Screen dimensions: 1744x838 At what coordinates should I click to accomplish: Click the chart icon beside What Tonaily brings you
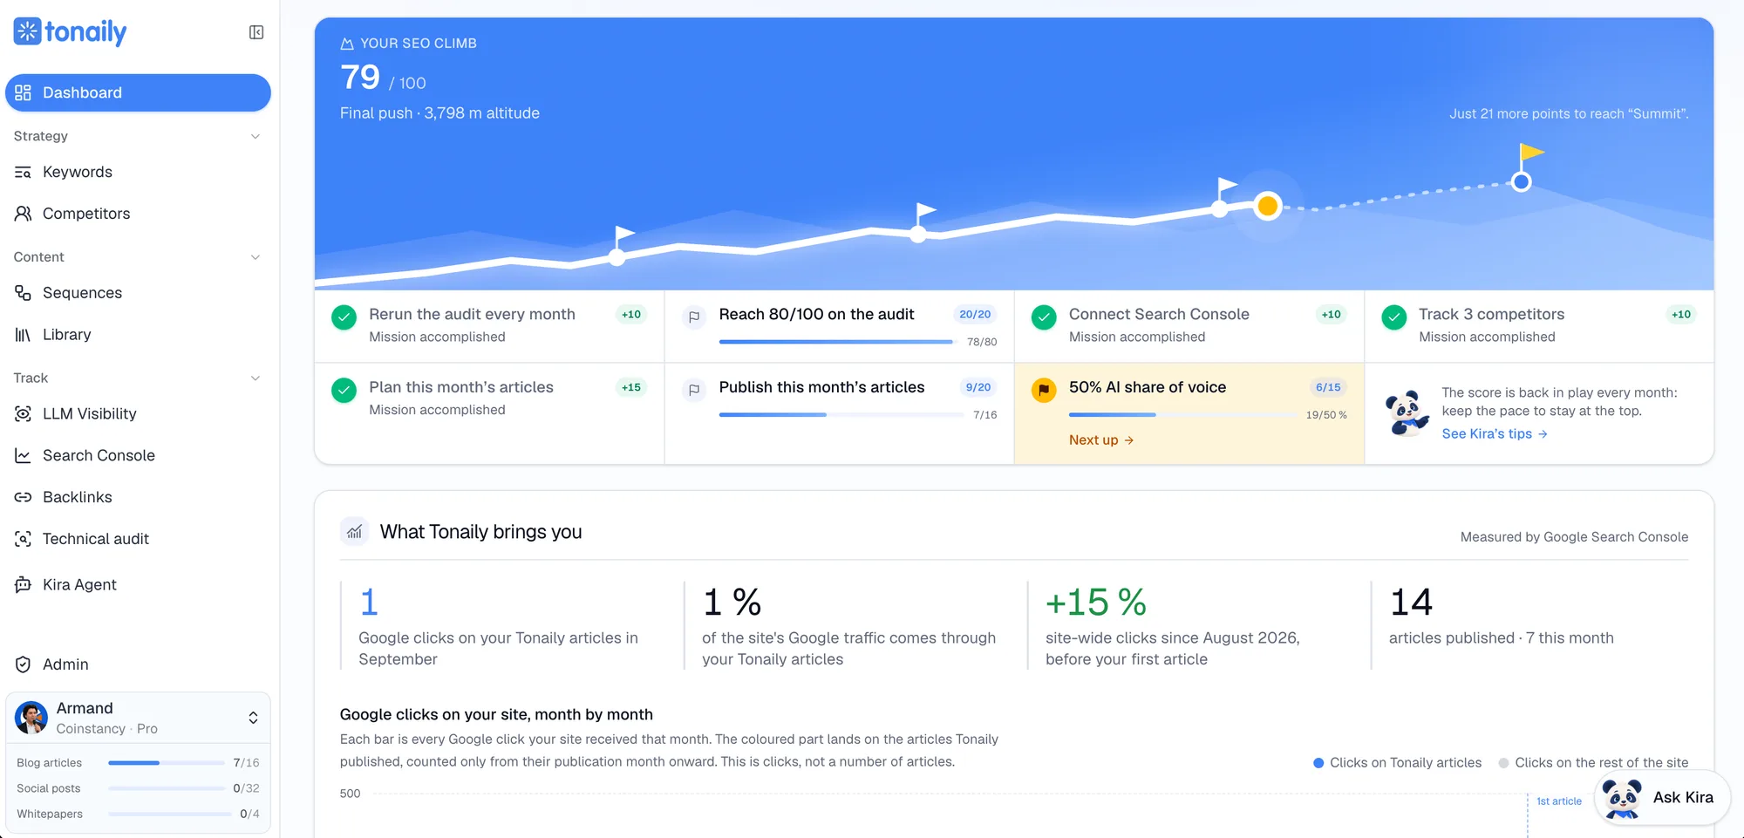point(354,532)
